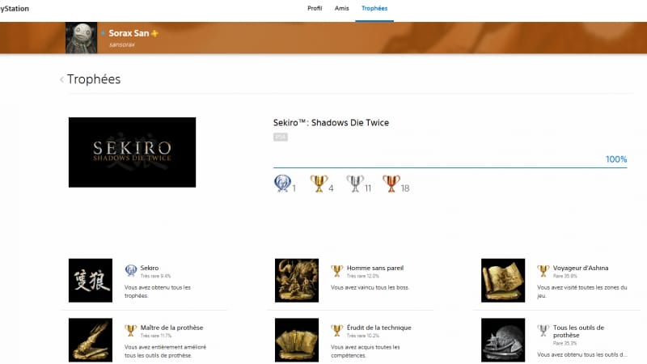Click 'Vous avez acquis toutes les compétences' text

[366, 351]
